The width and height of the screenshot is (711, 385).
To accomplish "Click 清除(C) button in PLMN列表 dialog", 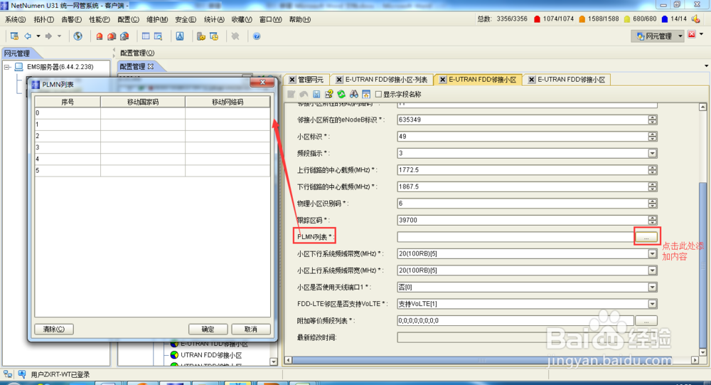I will pyautogui.click(x=54, y=329).
